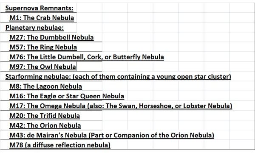255x153 pixels.
Task: Click the Starforming nebulae heading text
Action: coord(118,76)
